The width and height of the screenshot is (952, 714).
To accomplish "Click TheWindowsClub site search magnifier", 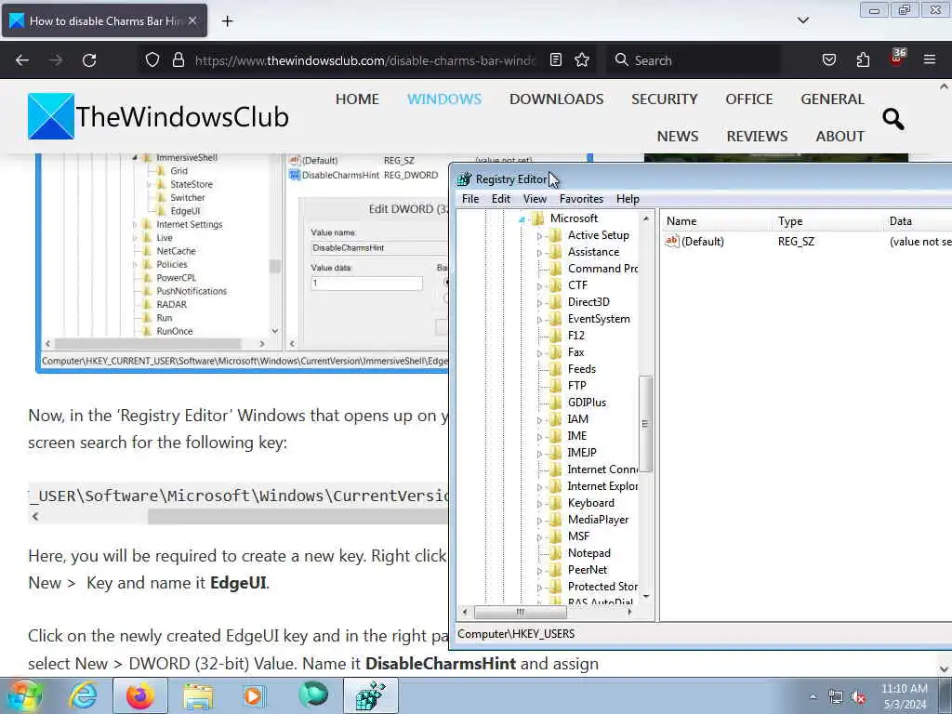I will tap(892, 118).
